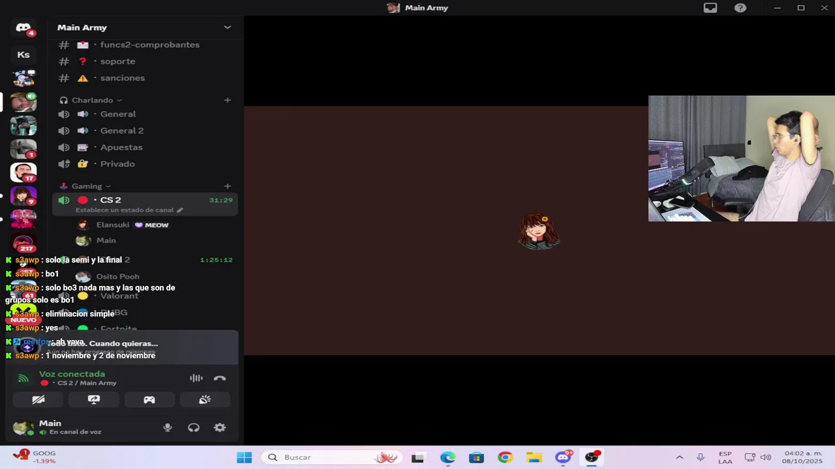Screen dimensions: 835x469
Task: Open Discord taskbar icon with badge
Action: (x=564, y=457)
